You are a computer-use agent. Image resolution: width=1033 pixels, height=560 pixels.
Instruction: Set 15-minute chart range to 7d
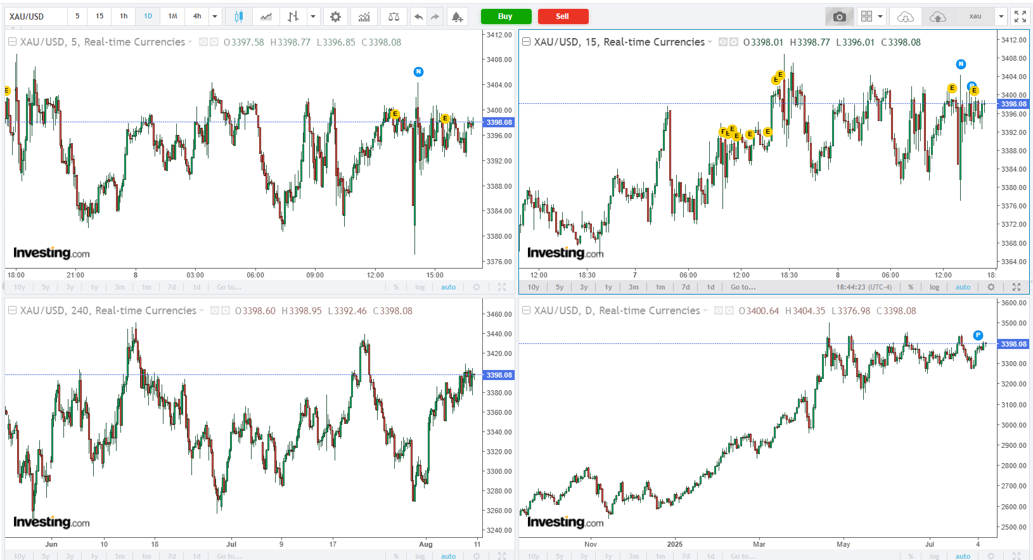tap(686, 287)
